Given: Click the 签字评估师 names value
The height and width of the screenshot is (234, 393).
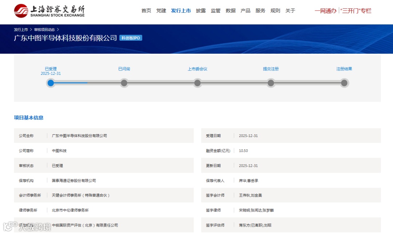Looking at the screenshot, I should click(255, 225).
